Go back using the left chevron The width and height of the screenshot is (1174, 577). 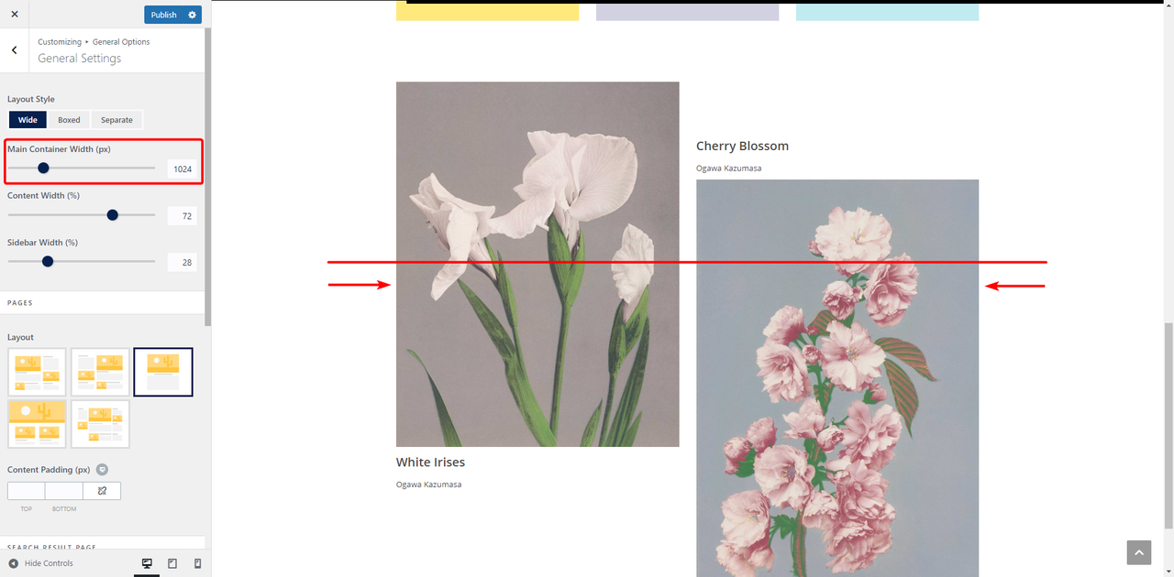click(x=14, y=50)
